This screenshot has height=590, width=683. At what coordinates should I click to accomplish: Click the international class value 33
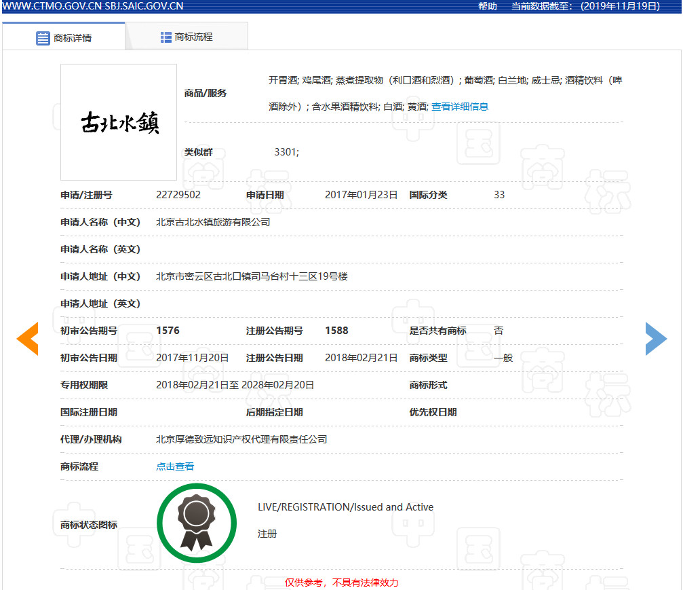(499, 194)
